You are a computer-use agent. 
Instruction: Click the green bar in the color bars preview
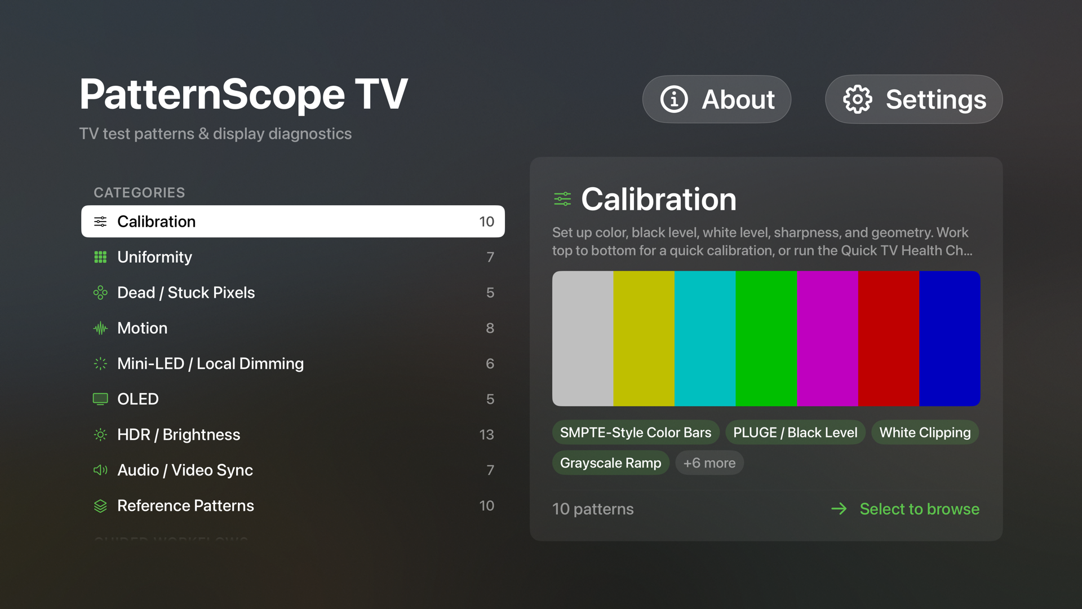[x=766, y=338]
